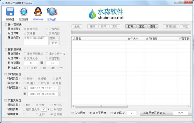The height and width of the screenshot is (123, 194).
Task: Click the 删除 delete button
Action: (x=93, y=27)
